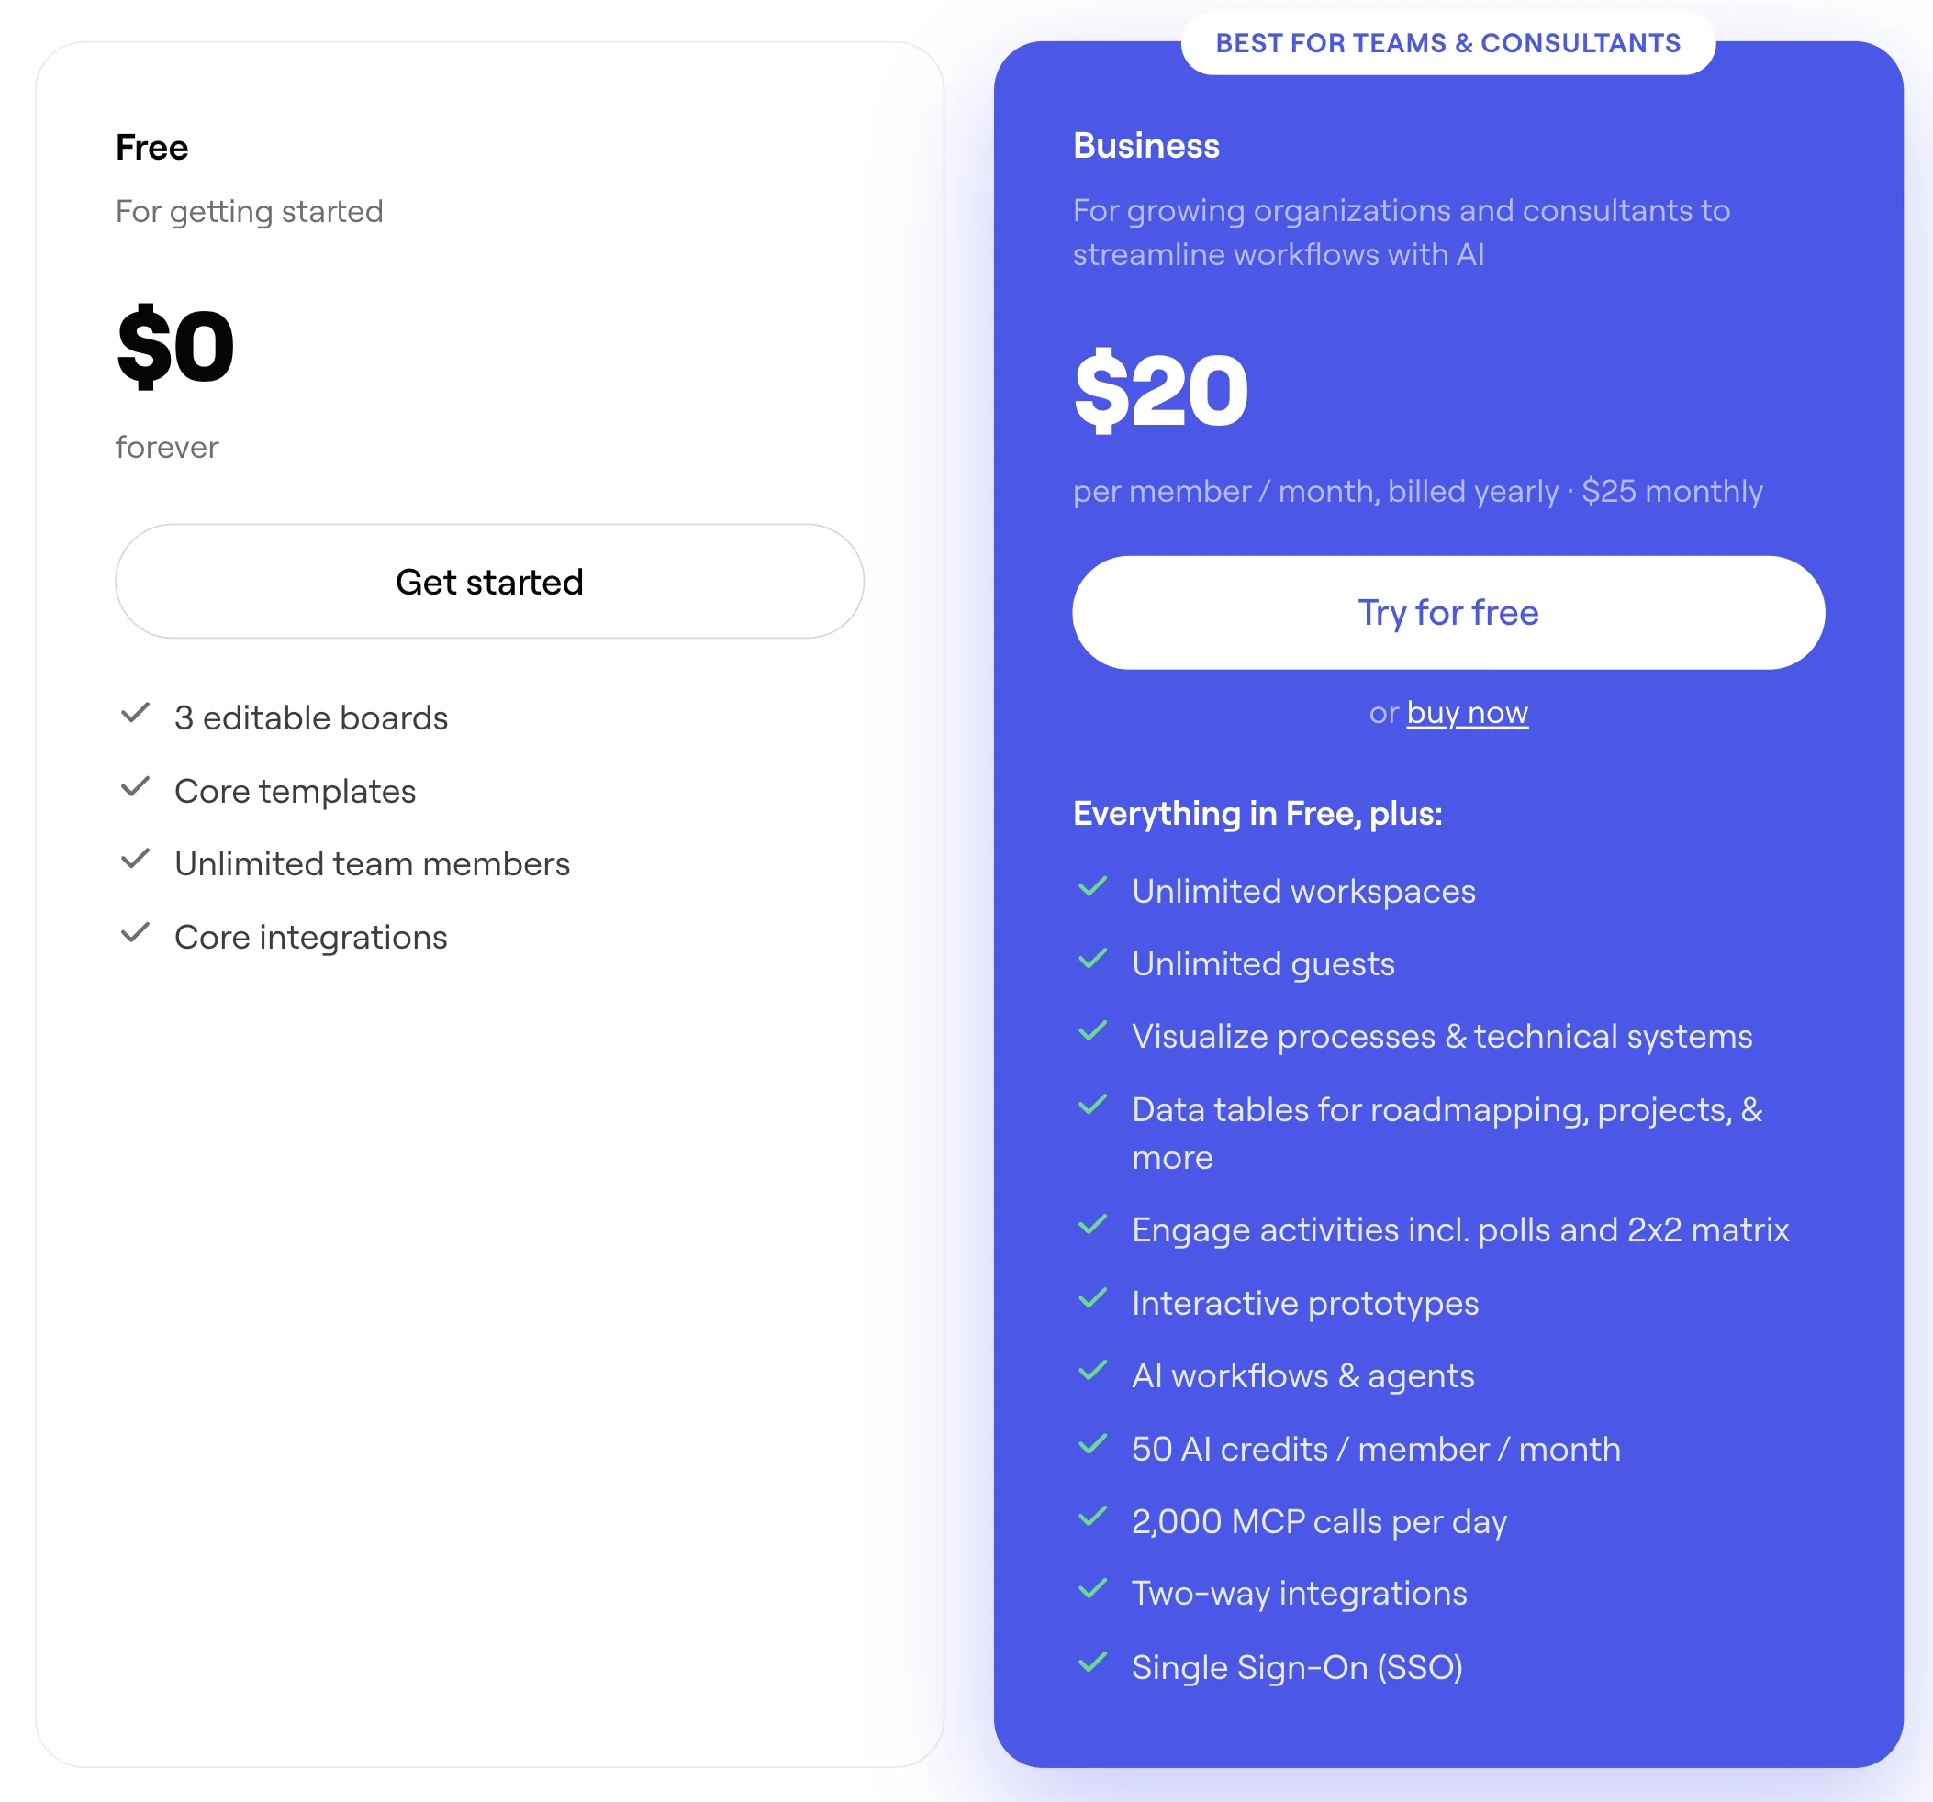Click green checkmark beside Unlimited guests

[x=1093, y=960]
